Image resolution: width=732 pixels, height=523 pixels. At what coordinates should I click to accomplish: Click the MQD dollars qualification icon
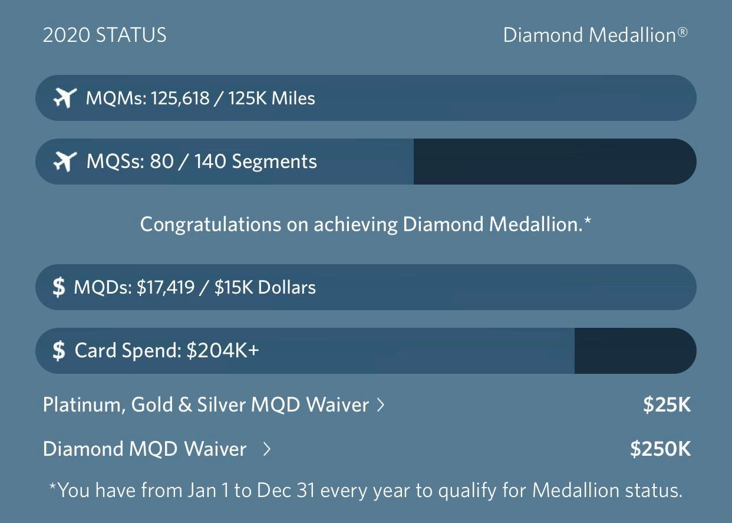(x=58, y=287)
